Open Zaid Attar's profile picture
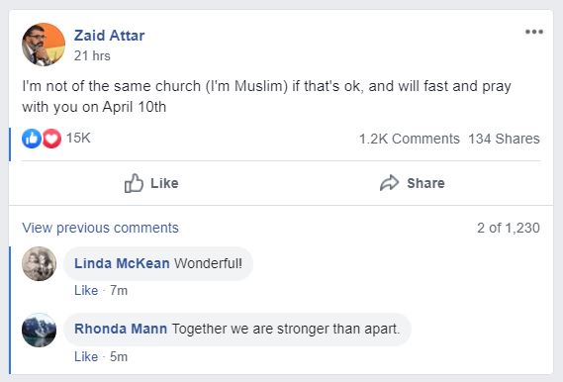Image resolution: width=563 pixels, height=382 pixels. coord(44,45)
